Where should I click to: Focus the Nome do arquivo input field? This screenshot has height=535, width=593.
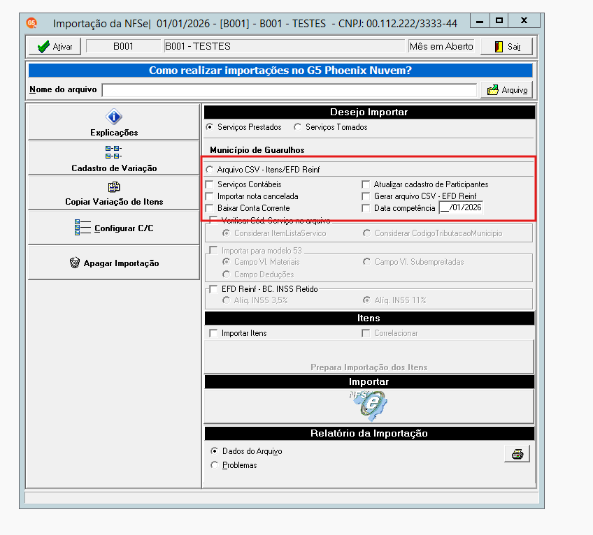coord(290,90)
